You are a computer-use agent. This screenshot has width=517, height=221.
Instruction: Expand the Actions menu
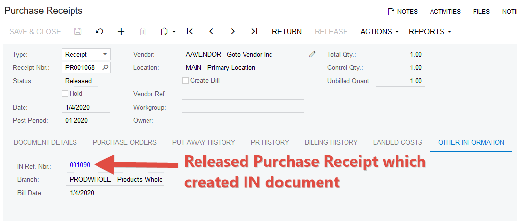point(379,31)
